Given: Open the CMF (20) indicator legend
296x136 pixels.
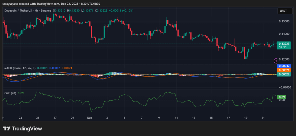Looking at the screenshot, I should pos(10,93).
